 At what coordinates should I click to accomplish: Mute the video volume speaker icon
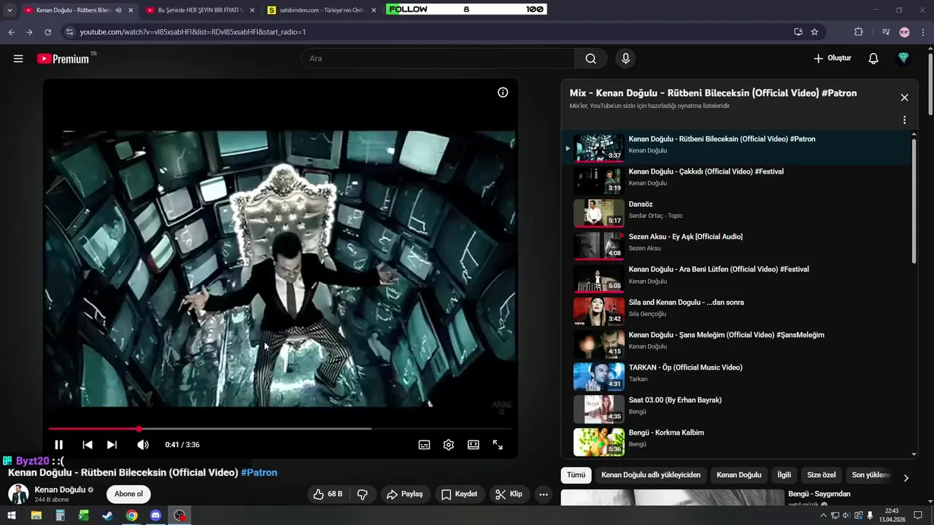click(143, 445)
